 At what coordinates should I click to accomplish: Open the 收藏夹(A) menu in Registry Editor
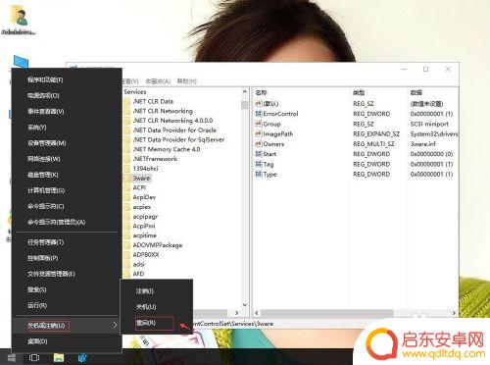pos(158,81)
